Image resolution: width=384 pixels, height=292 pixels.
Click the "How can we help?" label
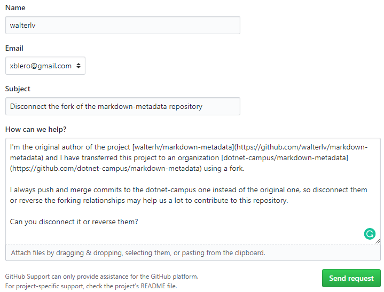tap(40, 129)
